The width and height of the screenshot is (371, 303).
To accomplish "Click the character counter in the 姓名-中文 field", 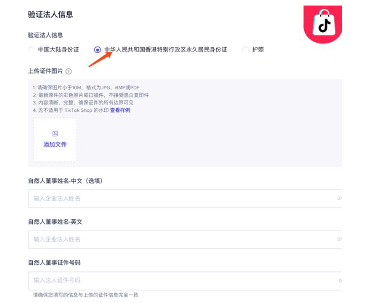I will [x=339, y=198].
